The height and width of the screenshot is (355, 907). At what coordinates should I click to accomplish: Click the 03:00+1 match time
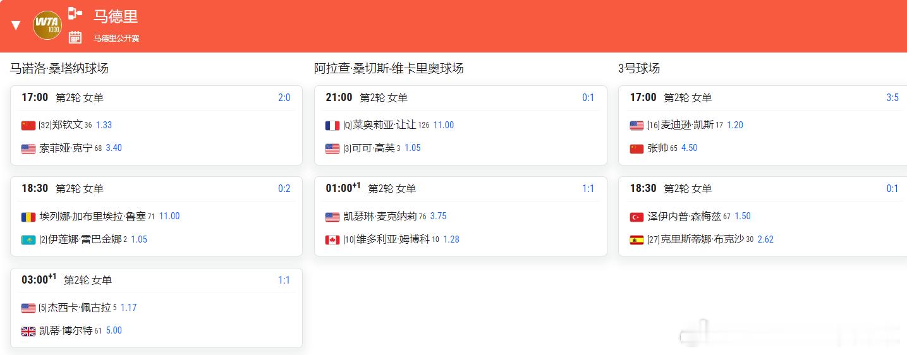click(39, 279)
